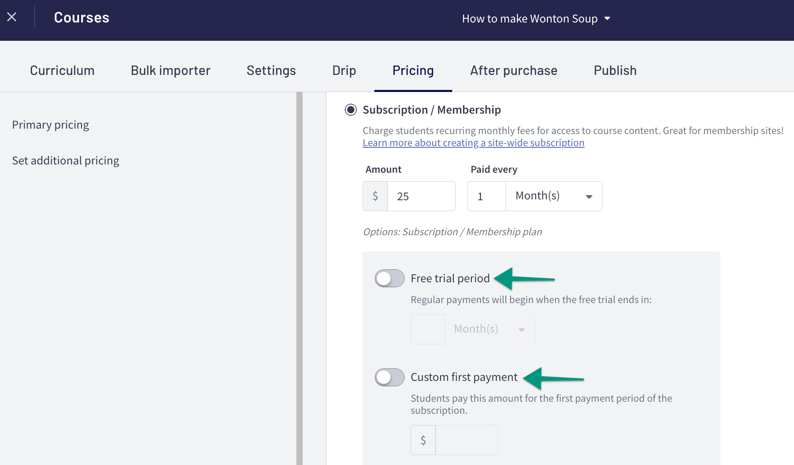Open the site-wide subscription learn more link
This screenshot has height=465, width=794.
(x=473, y=142)
